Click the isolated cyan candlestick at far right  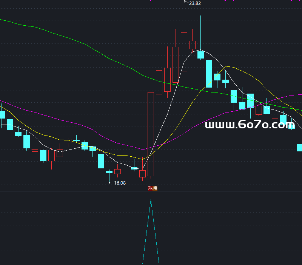click(x=299, y=148)
